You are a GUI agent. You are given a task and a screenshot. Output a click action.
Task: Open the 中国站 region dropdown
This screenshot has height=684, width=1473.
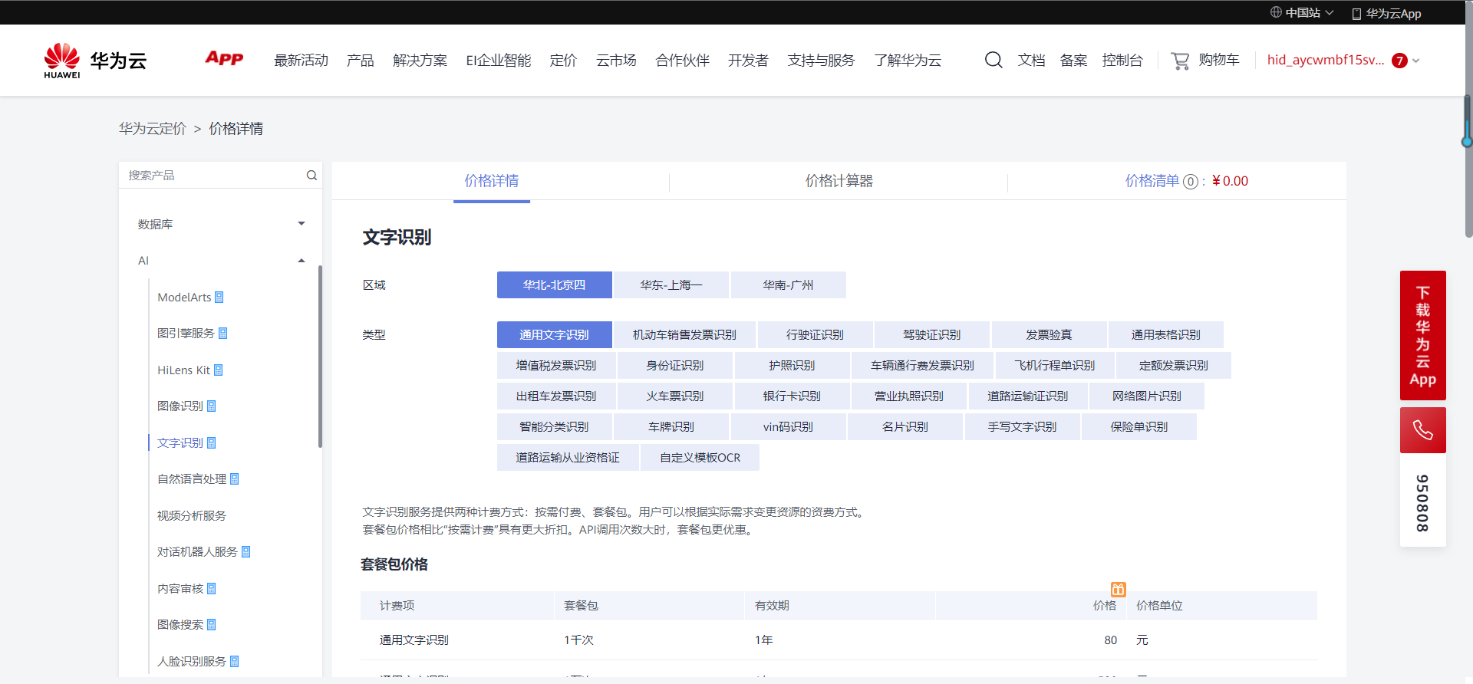[x=1303, y=12]
